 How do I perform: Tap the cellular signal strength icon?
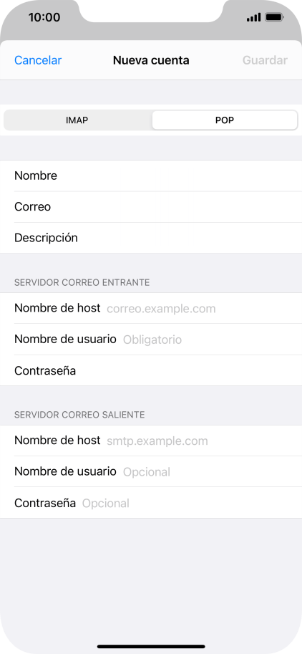tap(253, 17)
